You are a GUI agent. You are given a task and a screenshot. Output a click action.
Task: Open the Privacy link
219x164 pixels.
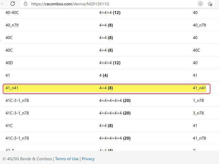click(88, 159)
